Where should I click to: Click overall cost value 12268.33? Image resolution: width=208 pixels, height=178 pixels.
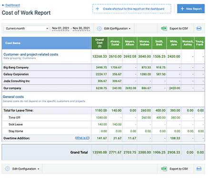click(99, 57)
